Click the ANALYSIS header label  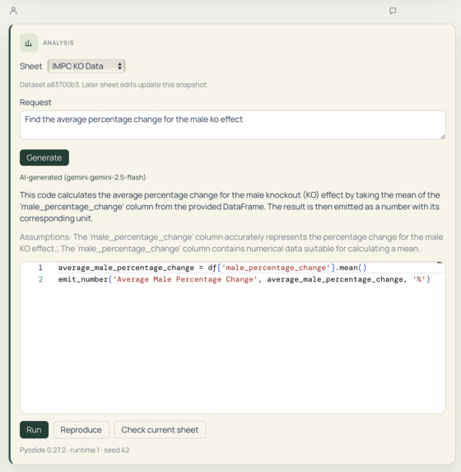[x=58, y=43]
